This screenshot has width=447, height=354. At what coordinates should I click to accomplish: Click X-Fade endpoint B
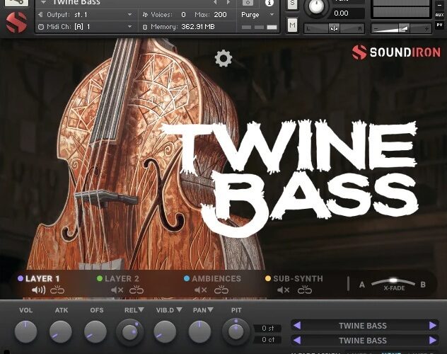pos(423,285)
